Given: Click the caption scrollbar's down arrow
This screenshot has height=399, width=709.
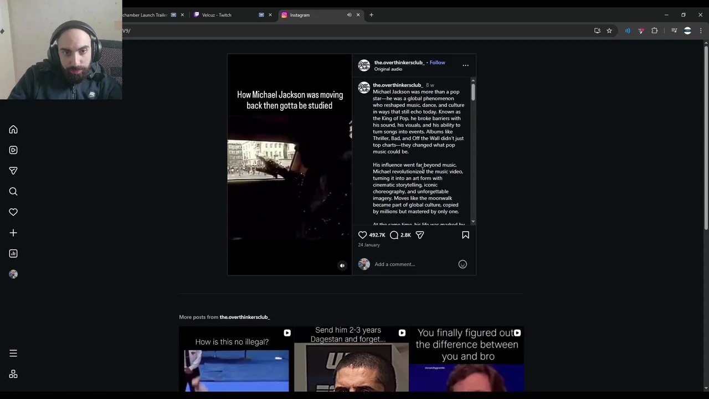Looking at the screenshot, I should click(x=473, y=222).
